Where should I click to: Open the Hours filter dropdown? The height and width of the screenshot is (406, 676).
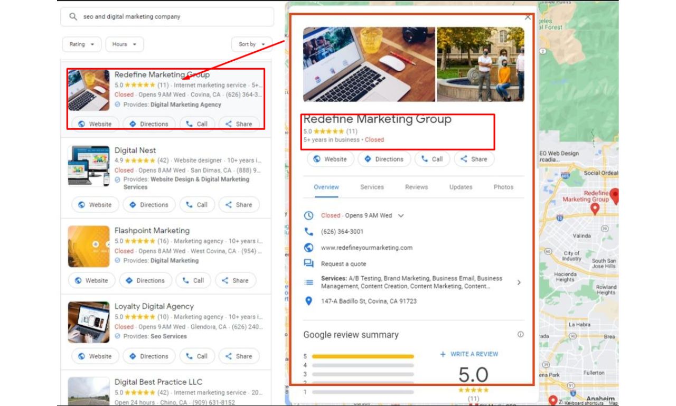(124, 44)
